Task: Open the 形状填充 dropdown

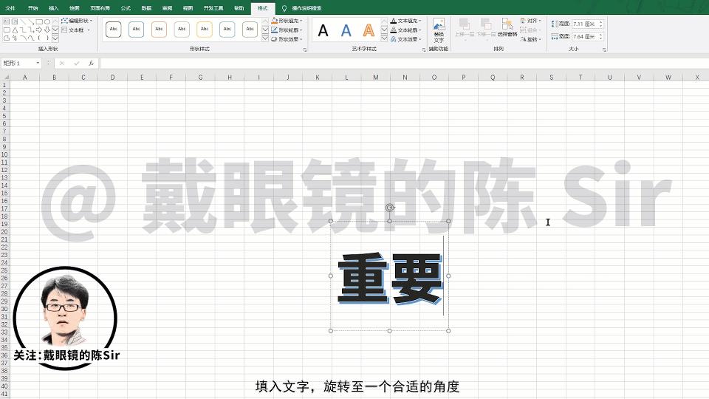Action: coord(287,21)
